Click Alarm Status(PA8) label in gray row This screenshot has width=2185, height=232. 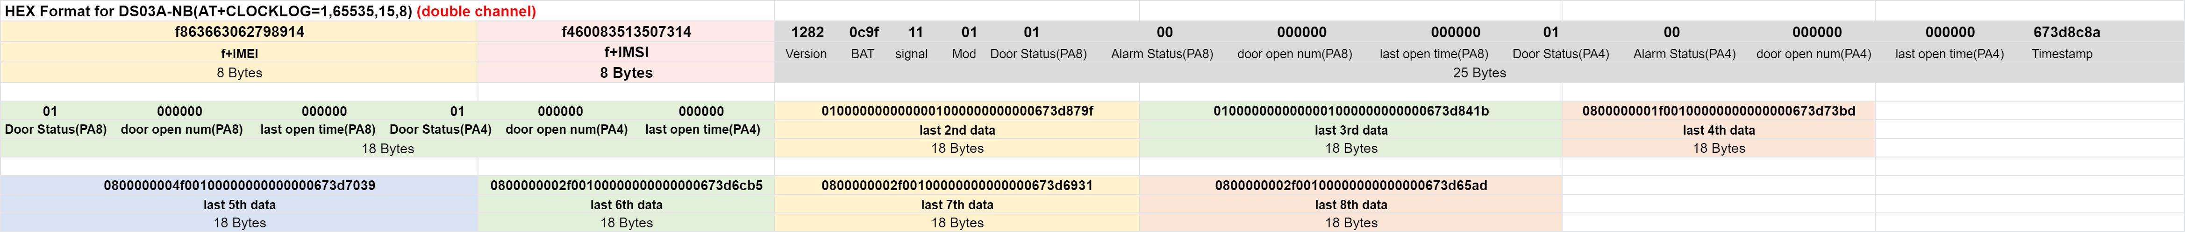1161,54
